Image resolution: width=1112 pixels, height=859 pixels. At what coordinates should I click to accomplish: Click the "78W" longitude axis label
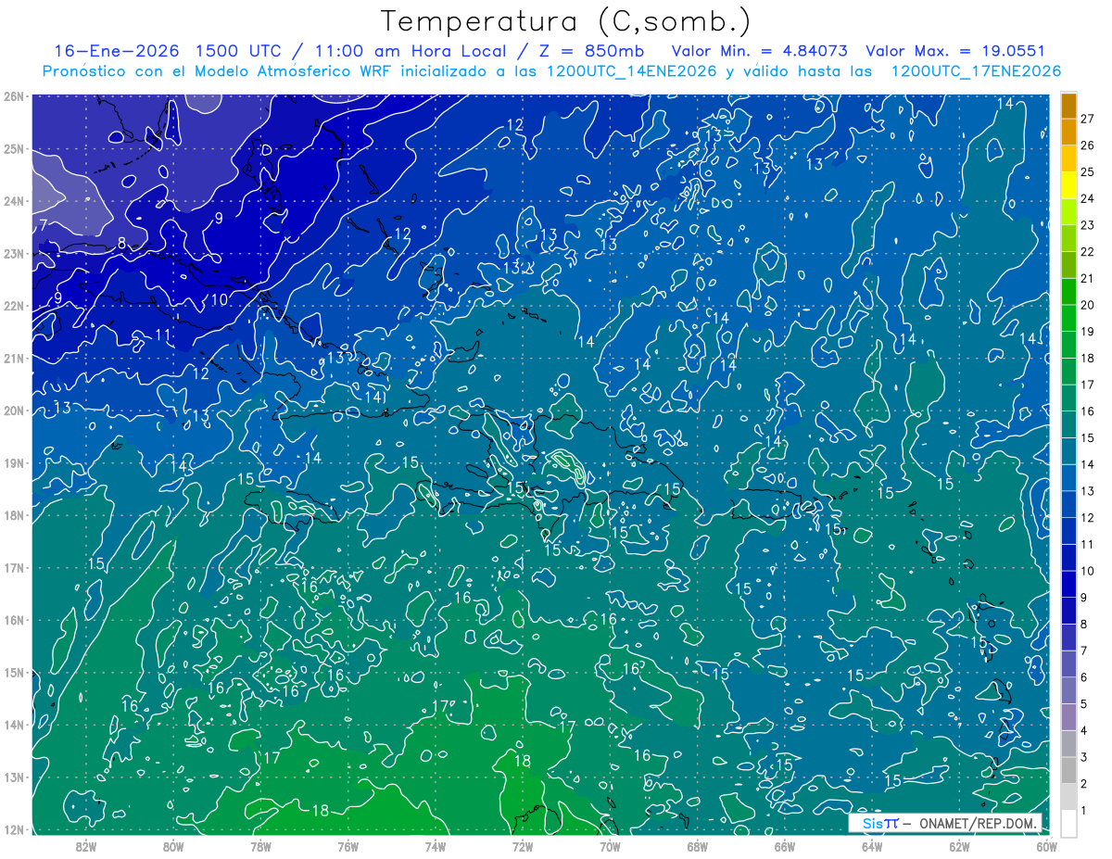point(260,846)
